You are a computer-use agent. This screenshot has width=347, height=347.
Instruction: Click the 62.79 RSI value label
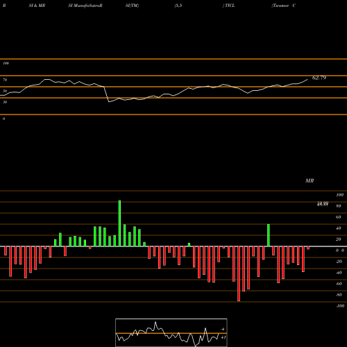coord(319,78)
